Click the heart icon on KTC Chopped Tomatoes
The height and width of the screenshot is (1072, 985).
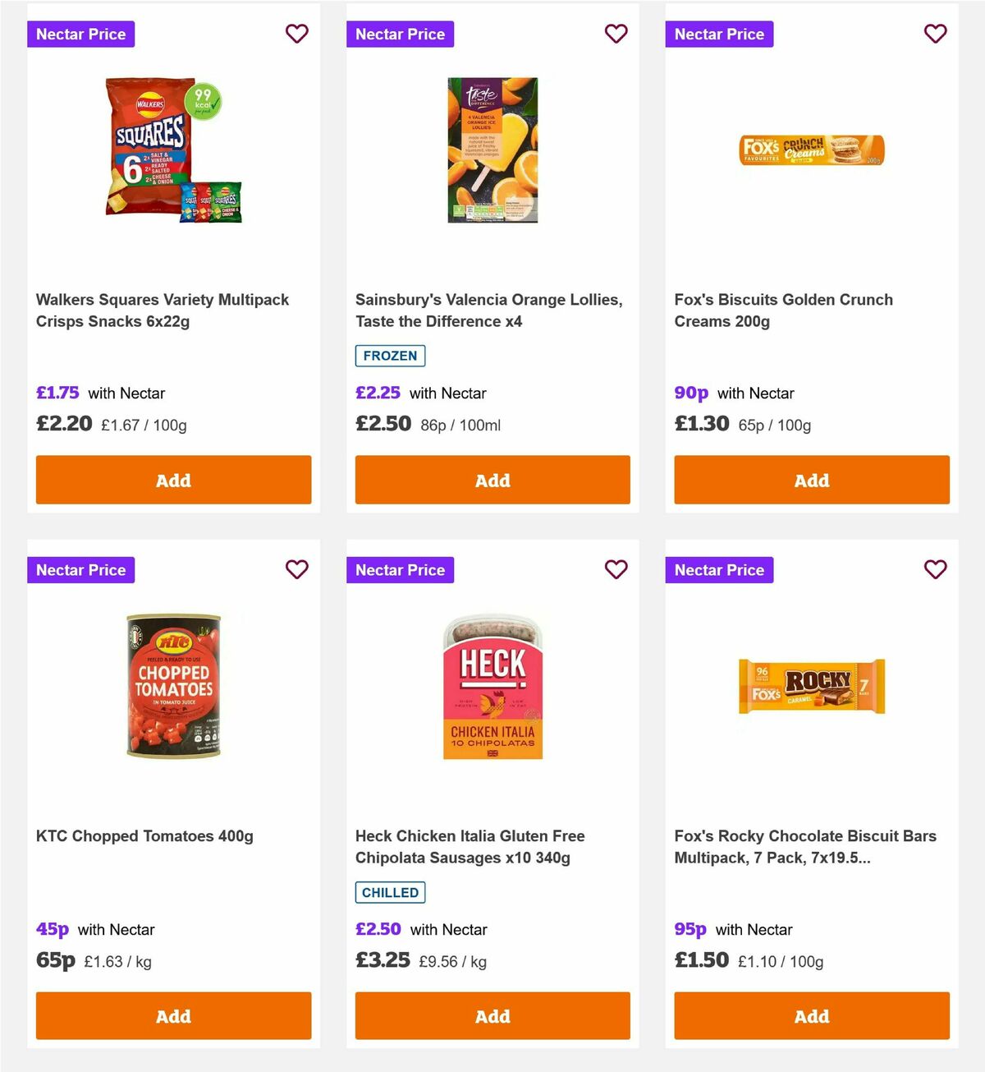(x=297, y=569)
